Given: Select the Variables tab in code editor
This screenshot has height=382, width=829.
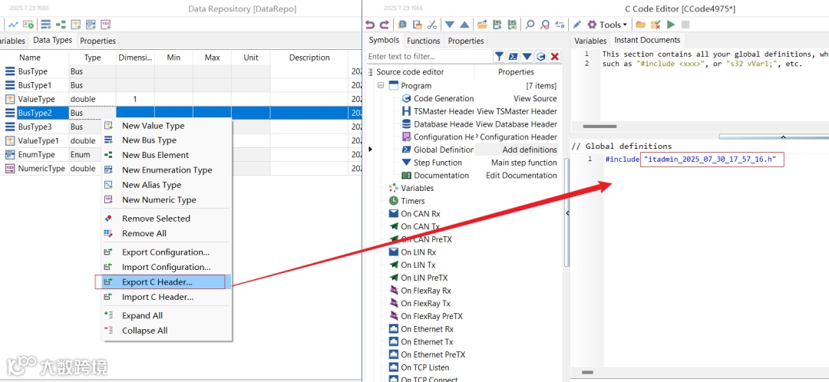Looking at the screenshot, I should click(590, 41).
